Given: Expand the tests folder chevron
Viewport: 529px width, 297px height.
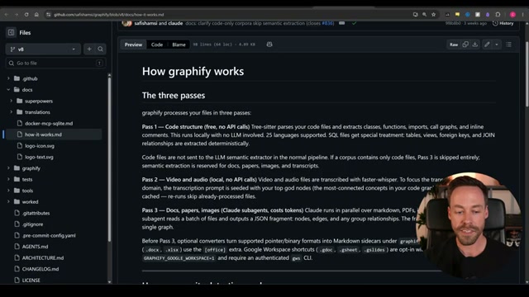Looking at the screenshot, I should click(8, 179).
